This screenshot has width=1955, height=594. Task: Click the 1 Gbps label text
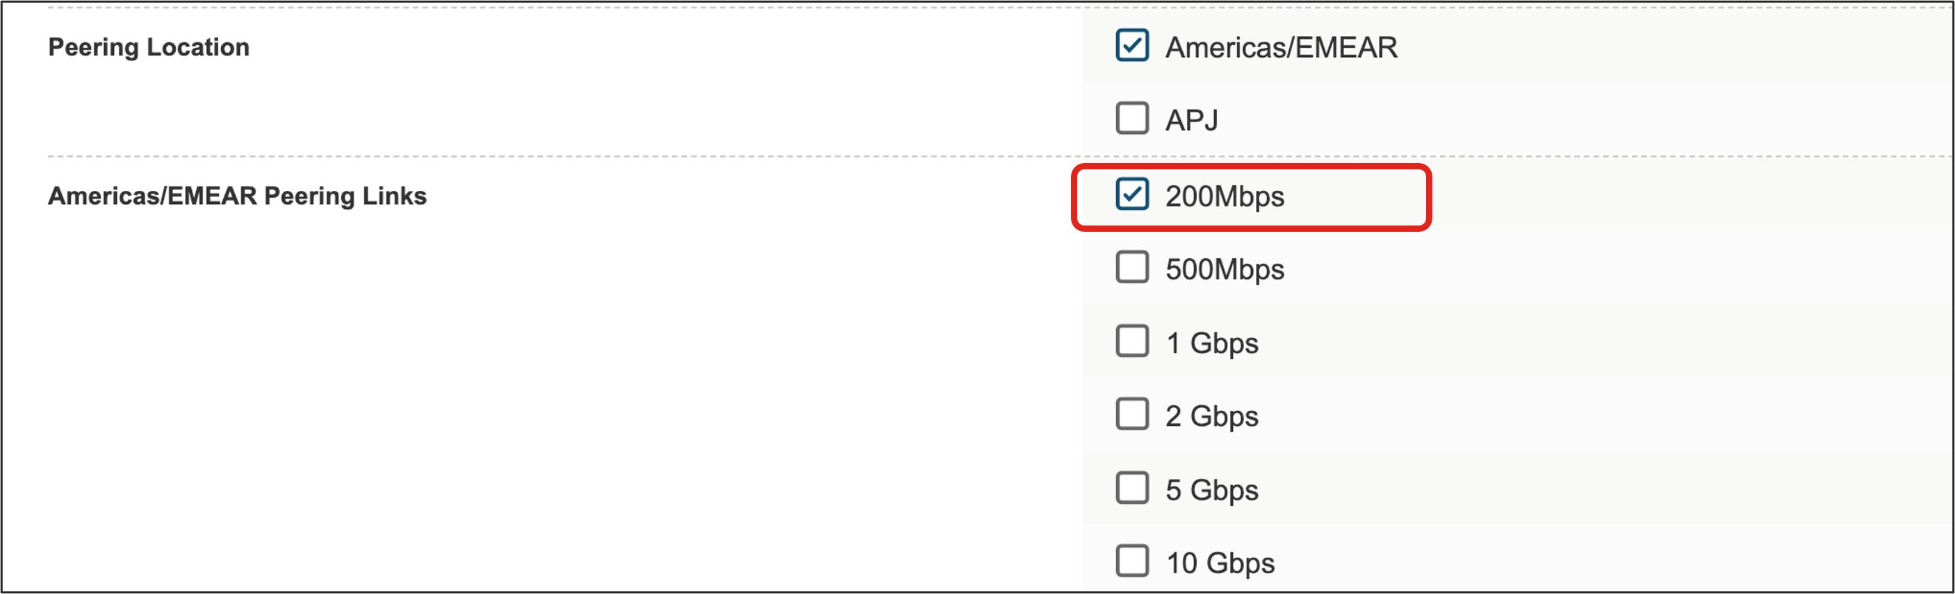pos(1211,343)
